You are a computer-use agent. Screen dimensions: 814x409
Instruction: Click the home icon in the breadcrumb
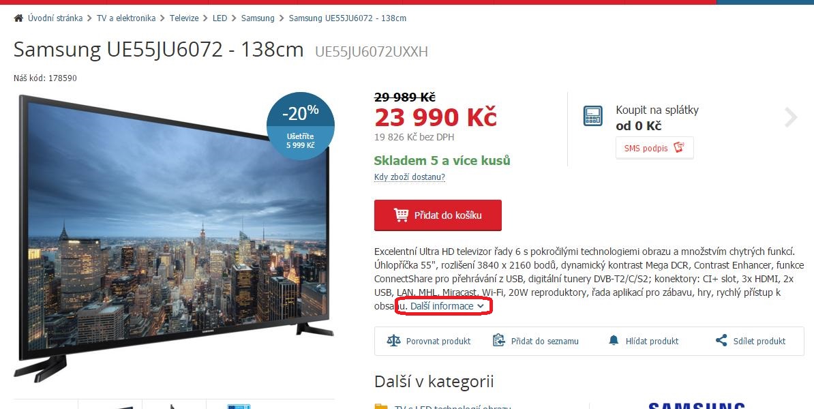18,18
